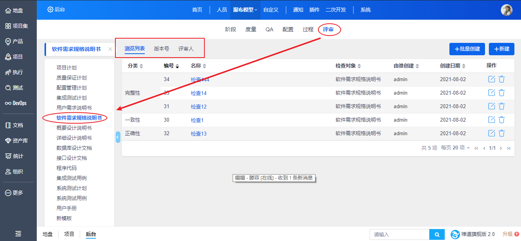The height and width of the screenshot is (241, 521).
Task: Click the search magnifier button
Action: pyautogui.click(x=437, y=234)
